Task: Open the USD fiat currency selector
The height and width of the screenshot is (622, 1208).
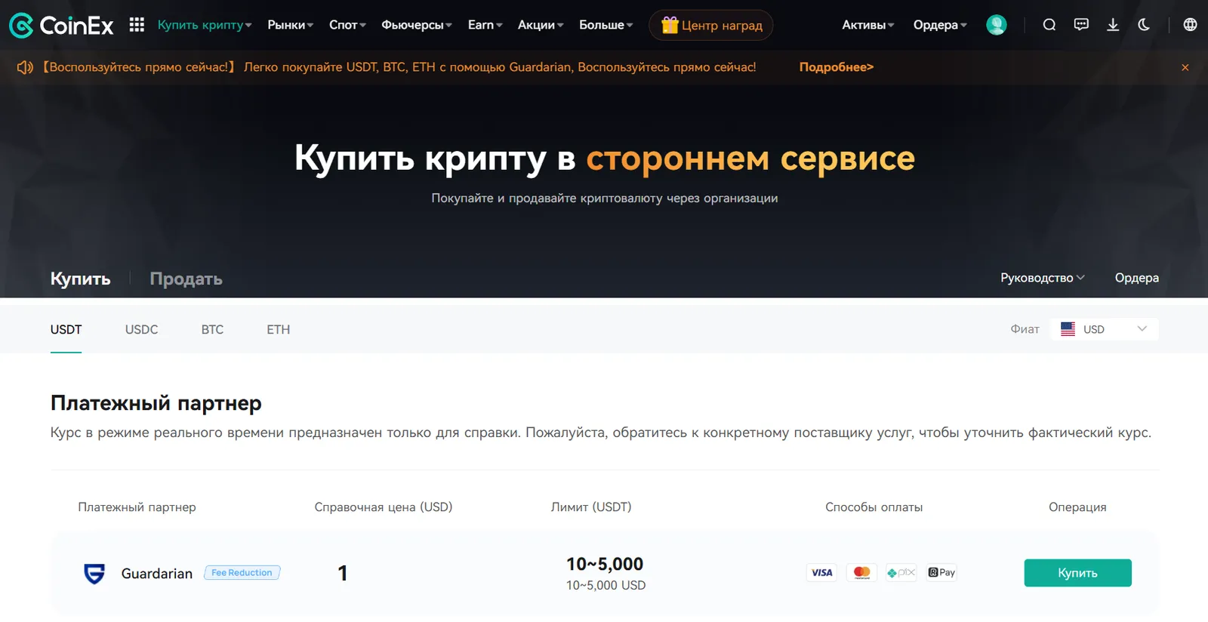Action: [x=1105, y=329]
